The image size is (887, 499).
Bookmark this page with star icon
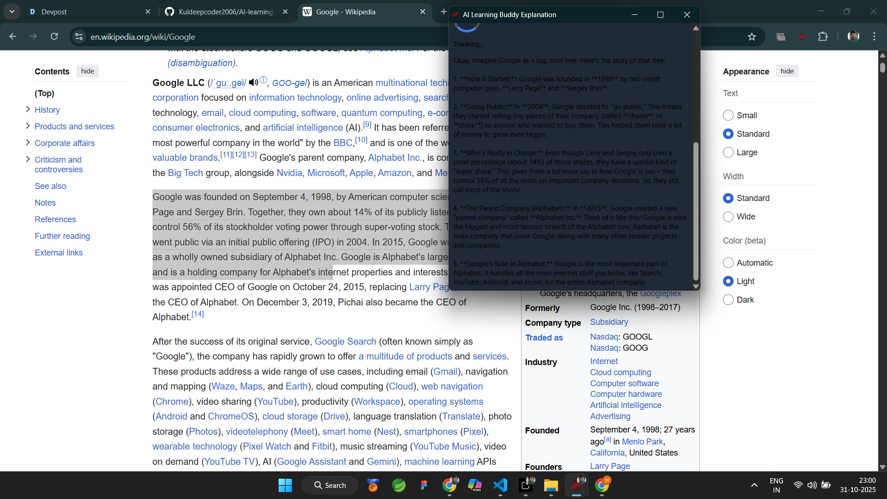[x=752, y=37]
